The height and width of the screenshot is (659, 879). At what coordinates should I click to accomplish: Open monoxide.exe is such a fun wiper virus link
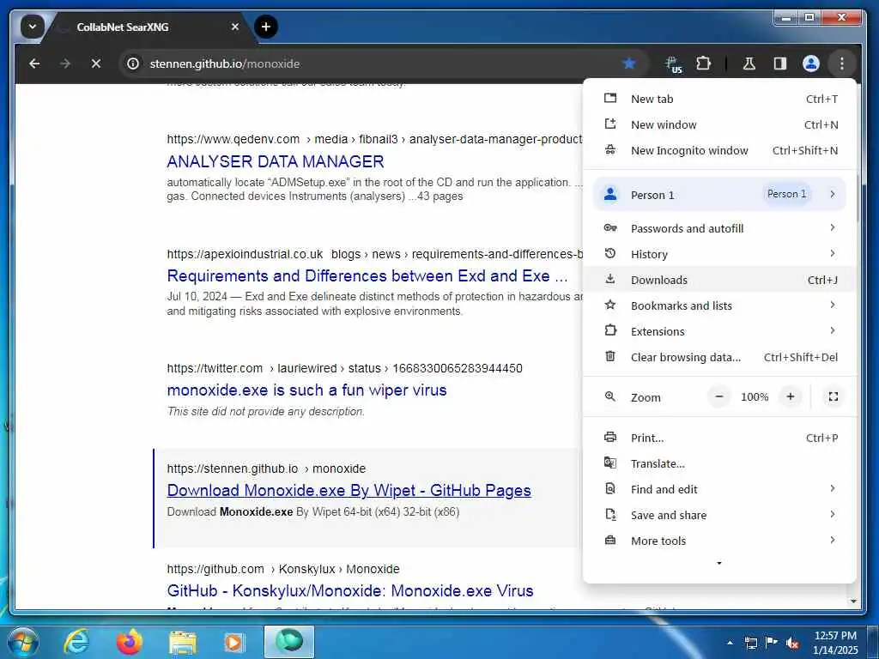tap(306, 390)
